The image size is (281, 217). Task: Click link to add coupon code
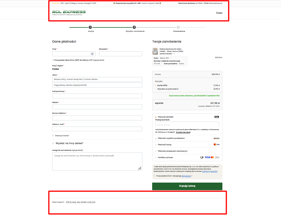[x=80, y=202]
